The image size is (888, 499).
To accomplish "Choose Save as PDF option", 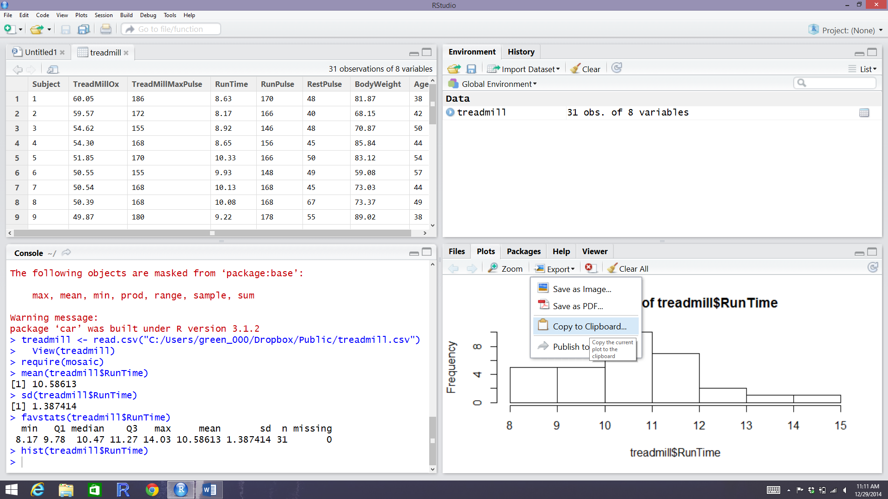I will tap(578, 306).
